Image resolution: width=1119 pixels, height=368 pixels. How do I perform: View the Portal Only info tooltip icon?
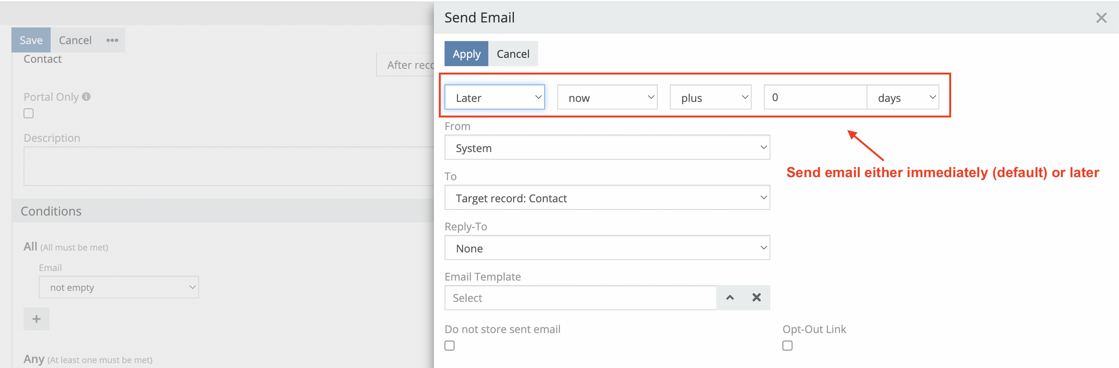pos(86,96)
